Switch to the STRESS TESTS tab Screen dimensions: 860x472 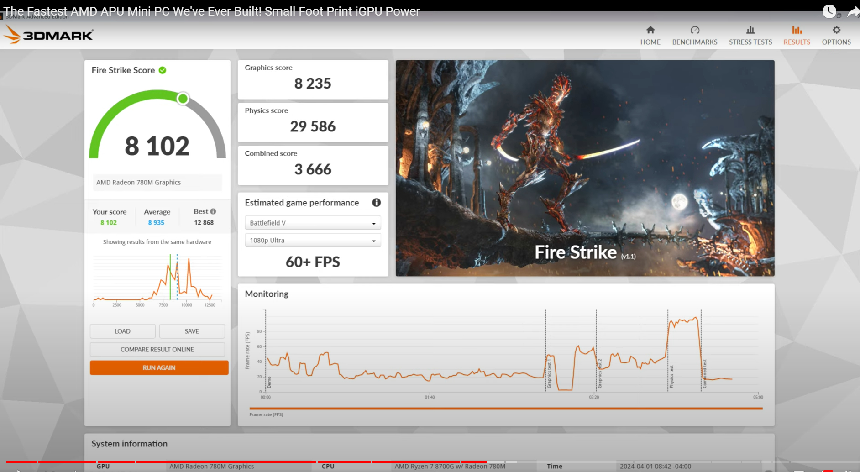tap(750, 36)
